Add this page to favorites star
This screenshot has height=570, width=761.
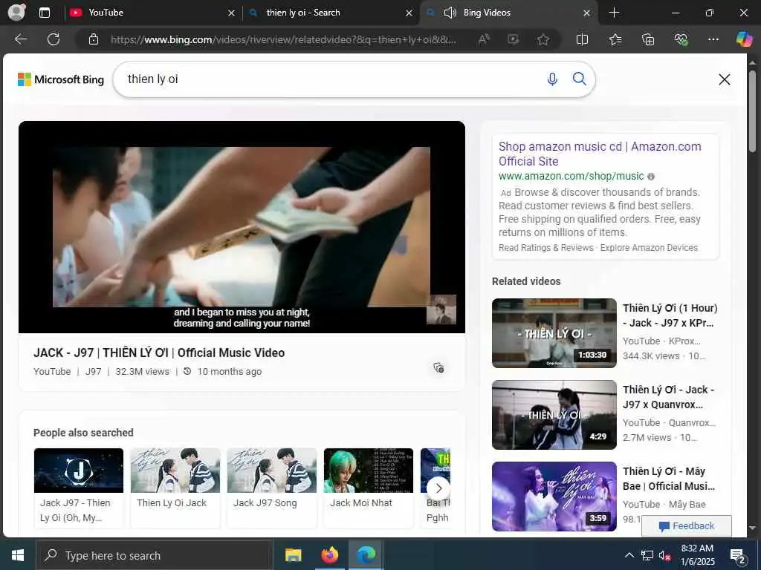[543, 39]
